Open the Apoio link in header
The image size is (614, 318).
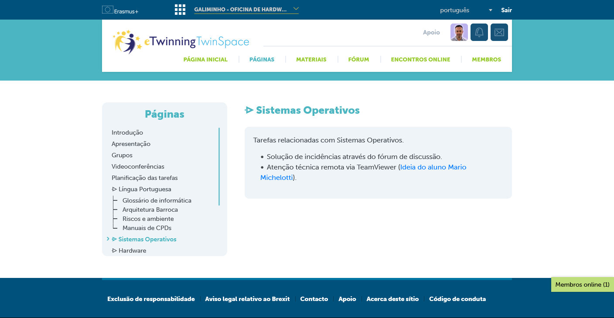(x=431, y=32)
